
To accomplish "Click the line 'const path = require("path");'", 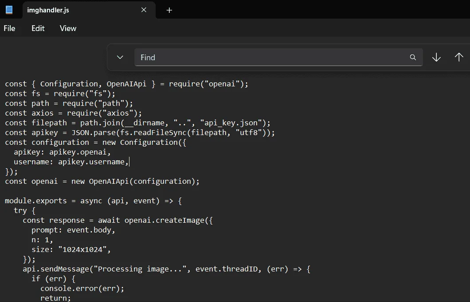I will pyautogui.click(x=69, y=103).
